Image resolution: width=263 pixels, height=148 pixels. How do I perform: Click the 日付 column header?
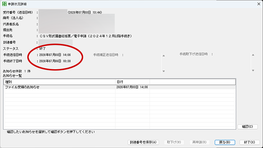132,82
